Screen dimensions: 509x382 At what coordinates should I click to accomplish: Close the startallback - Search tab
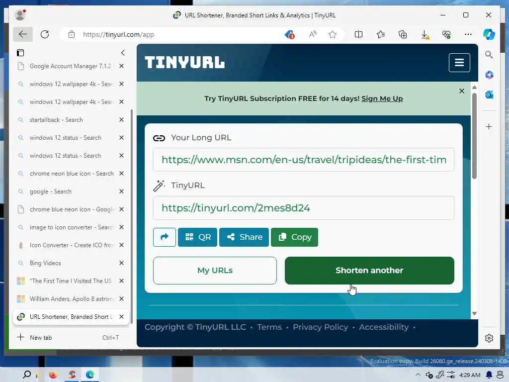pos(121,120)
